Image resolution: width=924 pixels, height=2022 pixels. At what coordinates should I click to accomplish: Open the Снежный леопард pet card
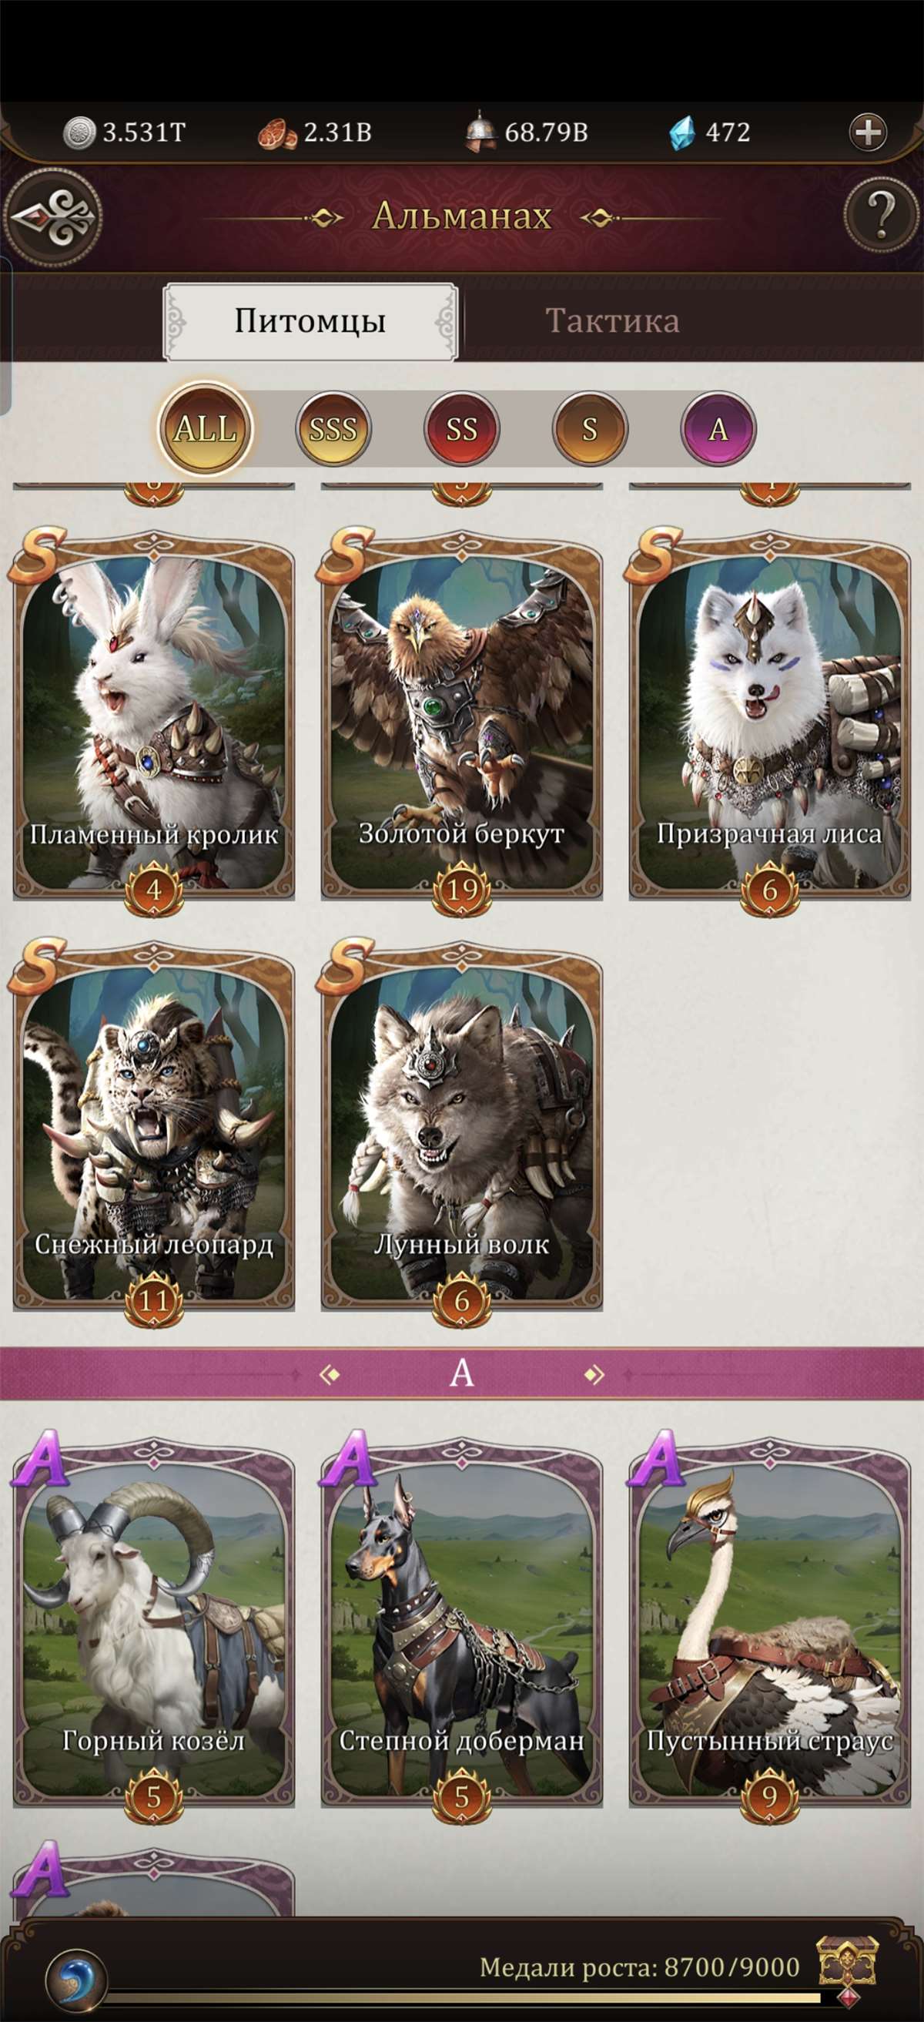[x=154, y=1130]
